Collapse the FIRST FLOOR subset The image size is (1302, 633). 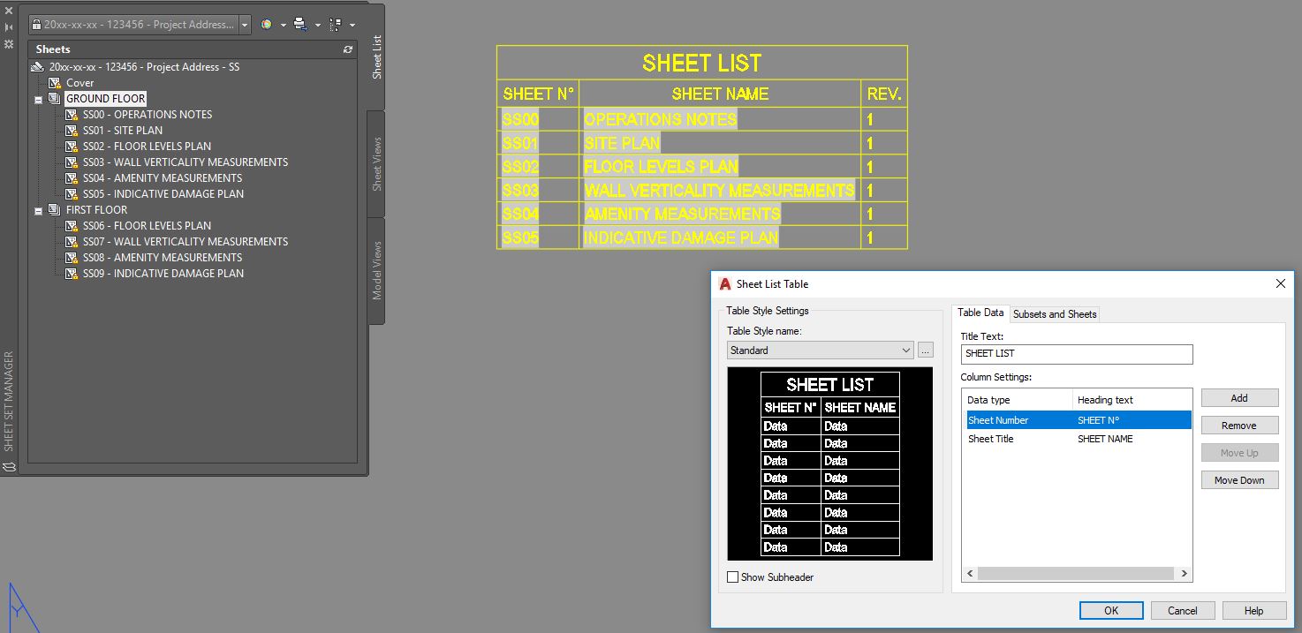(39, 209)
